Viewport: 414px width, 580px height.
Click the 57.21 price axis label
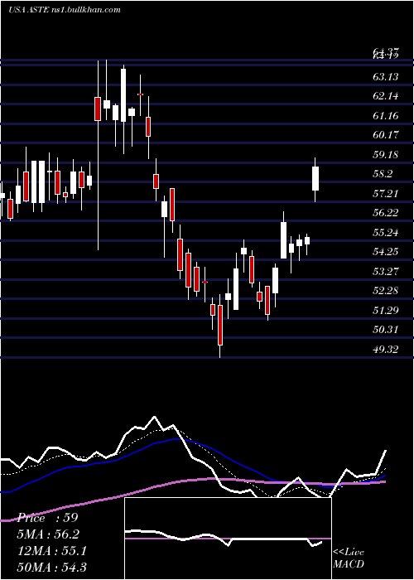[386, 193]
